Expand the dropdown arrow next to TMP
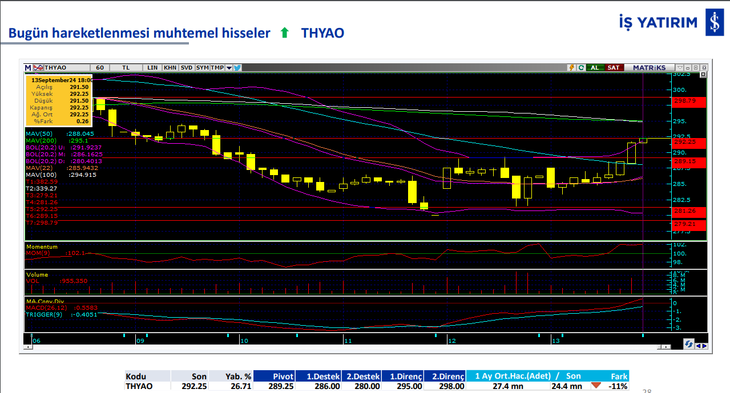This screenshot has width=730, height=393. 229,67
